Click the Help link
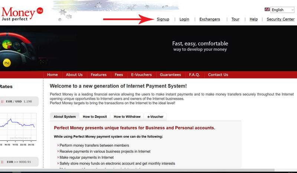297x173 pixels. pos(254,19)
